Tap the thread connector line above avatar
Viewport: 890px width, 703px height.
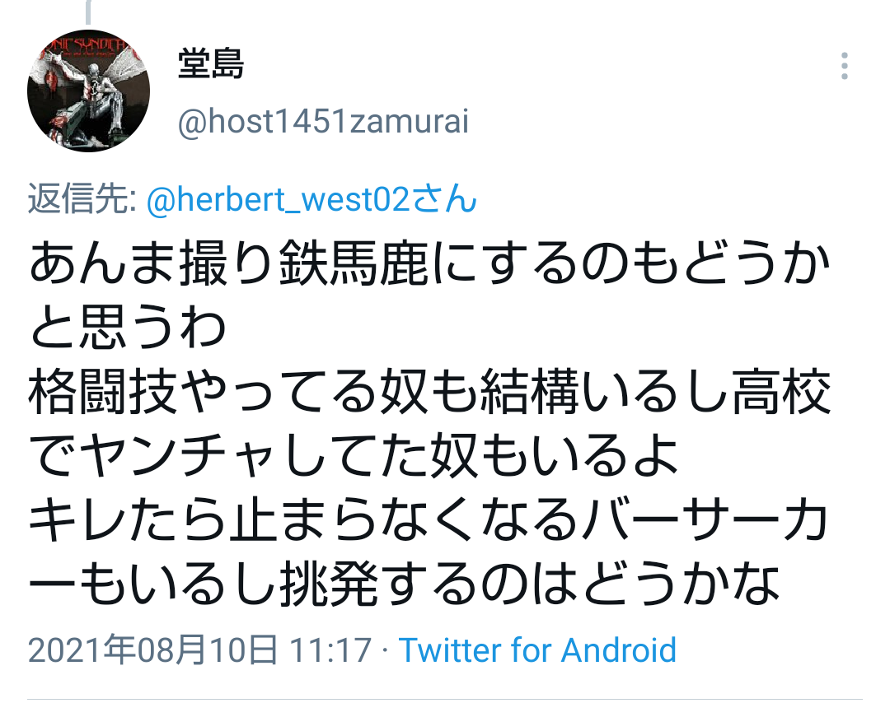point(88,12)
